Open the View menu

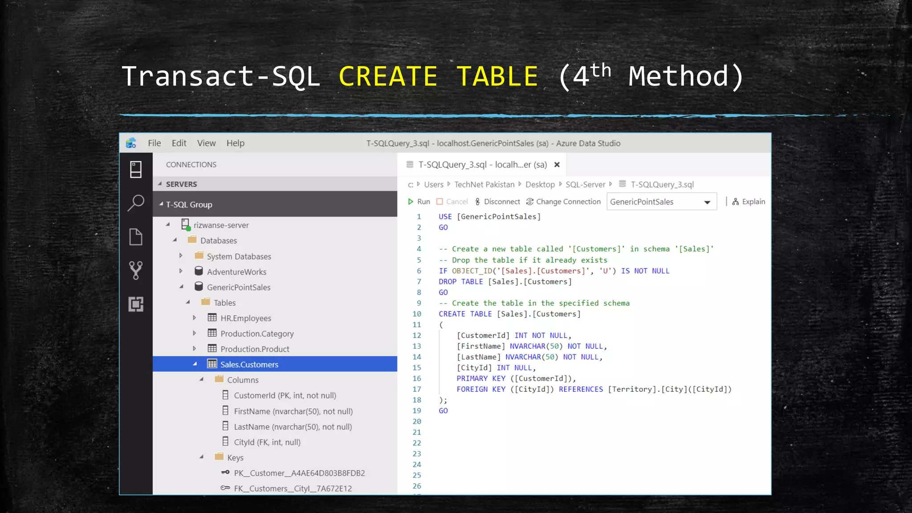(206, 143)
